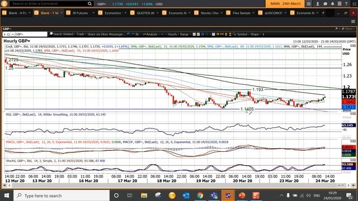Open the Trade dropdown
Image resolution: width=358 pixels, height=201 pixels.
tap(81, 34)
